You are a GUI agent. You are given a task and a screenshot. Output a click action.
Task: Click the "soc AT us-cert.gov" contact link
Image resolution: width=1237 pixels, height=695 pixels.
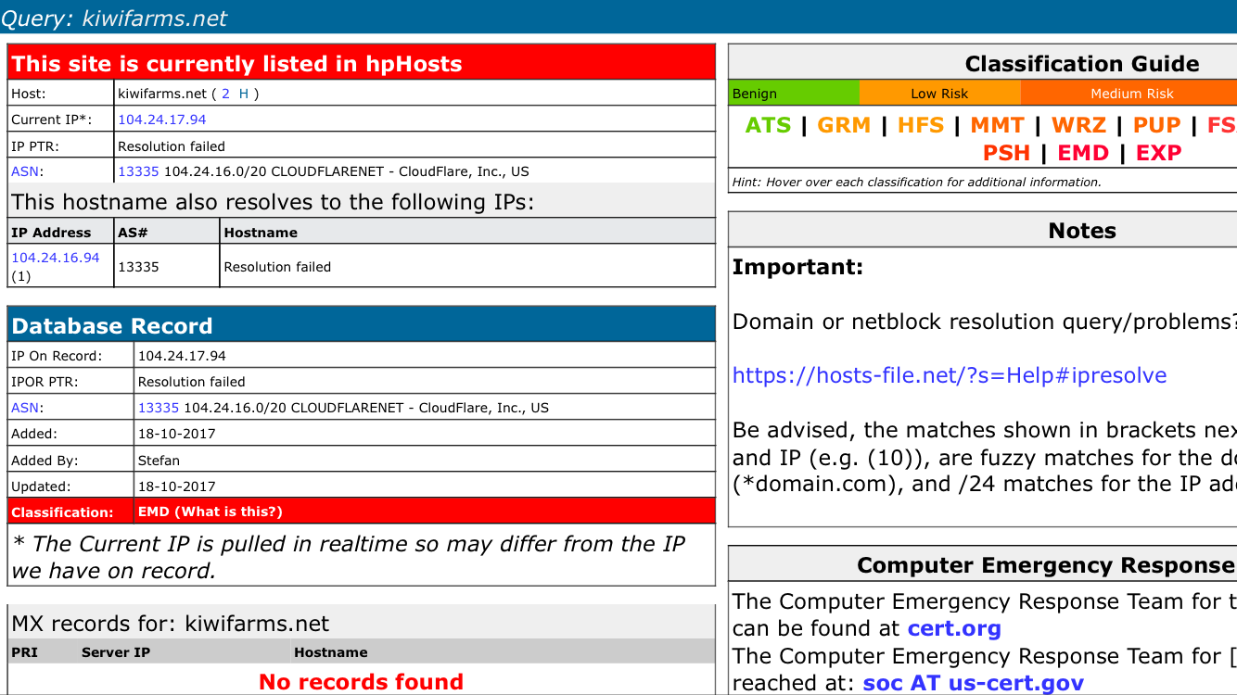(x=973, y=683)
